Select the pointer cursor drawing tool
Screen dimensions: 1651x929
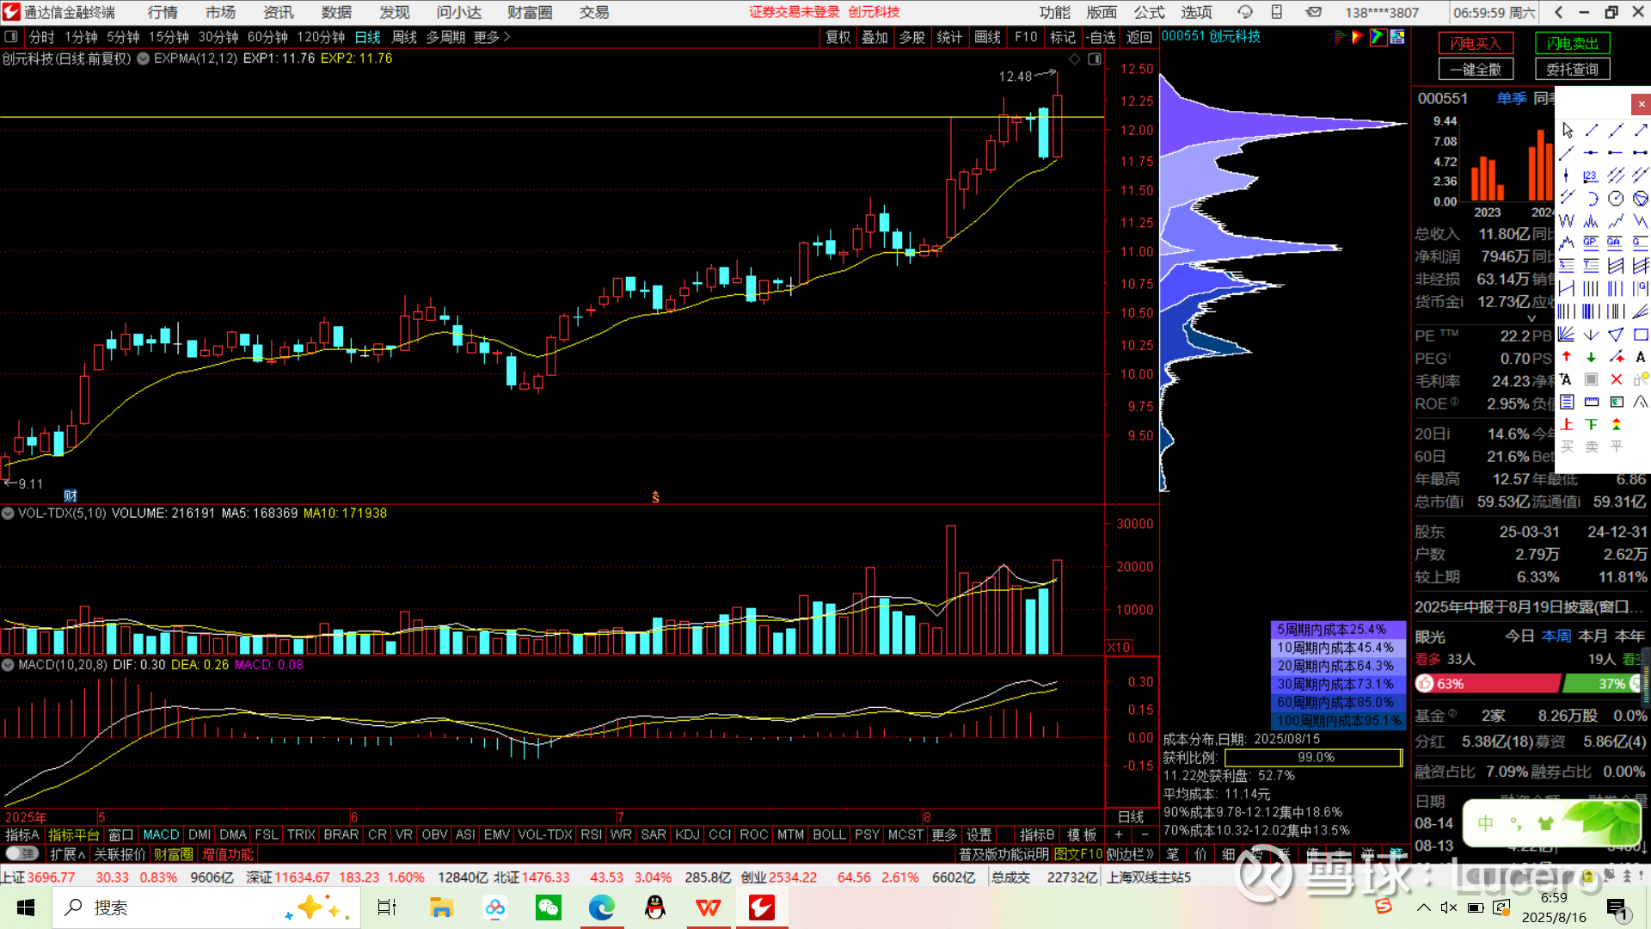[x=1567, y=130]
